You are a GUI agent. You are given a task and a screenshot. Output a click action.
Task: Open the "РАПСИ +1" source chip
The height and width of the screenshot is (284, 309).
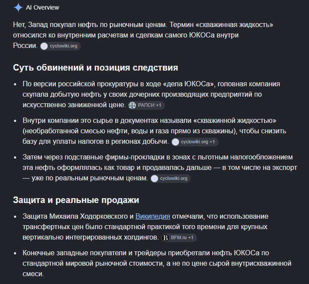(x=146, y=105)
